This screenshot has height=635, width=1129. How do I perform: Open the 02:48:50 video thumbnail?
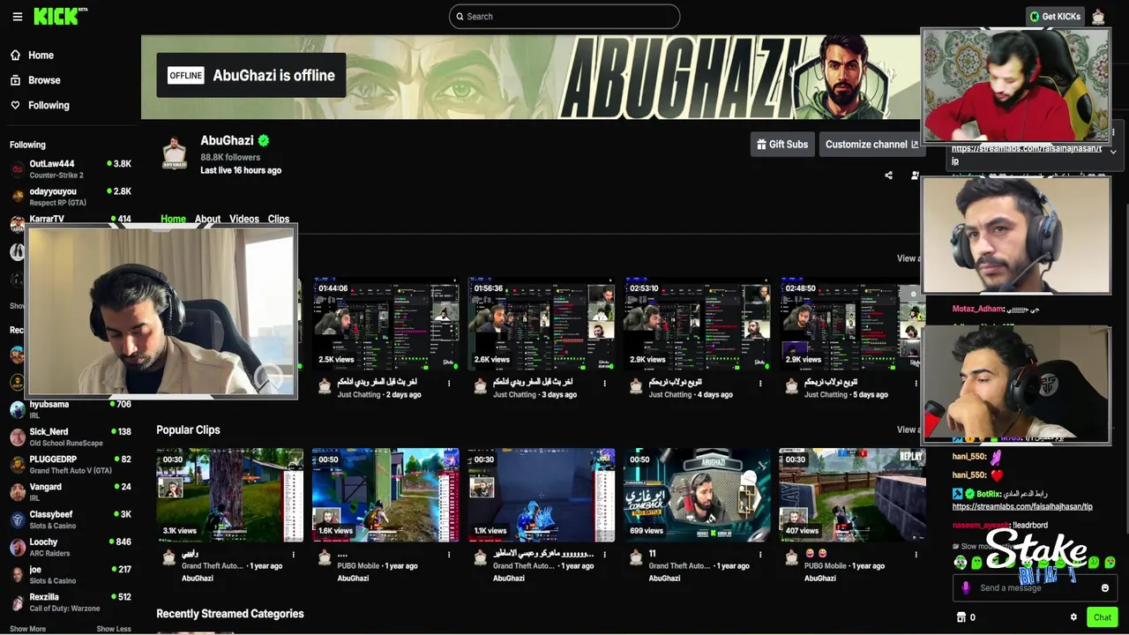coord(852,325)
